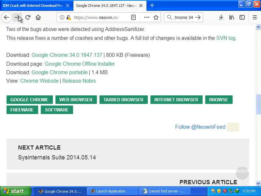Click the yellow shield security tray icon
This screenshot has height=196, width=261.
click(219, 191)
